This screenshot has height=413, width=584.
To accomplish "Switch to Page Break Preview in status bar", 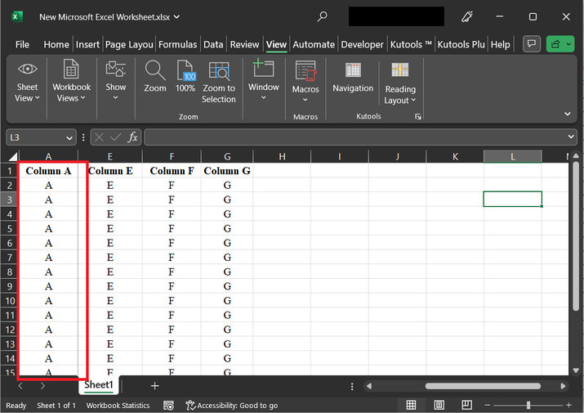I will 466,405.
